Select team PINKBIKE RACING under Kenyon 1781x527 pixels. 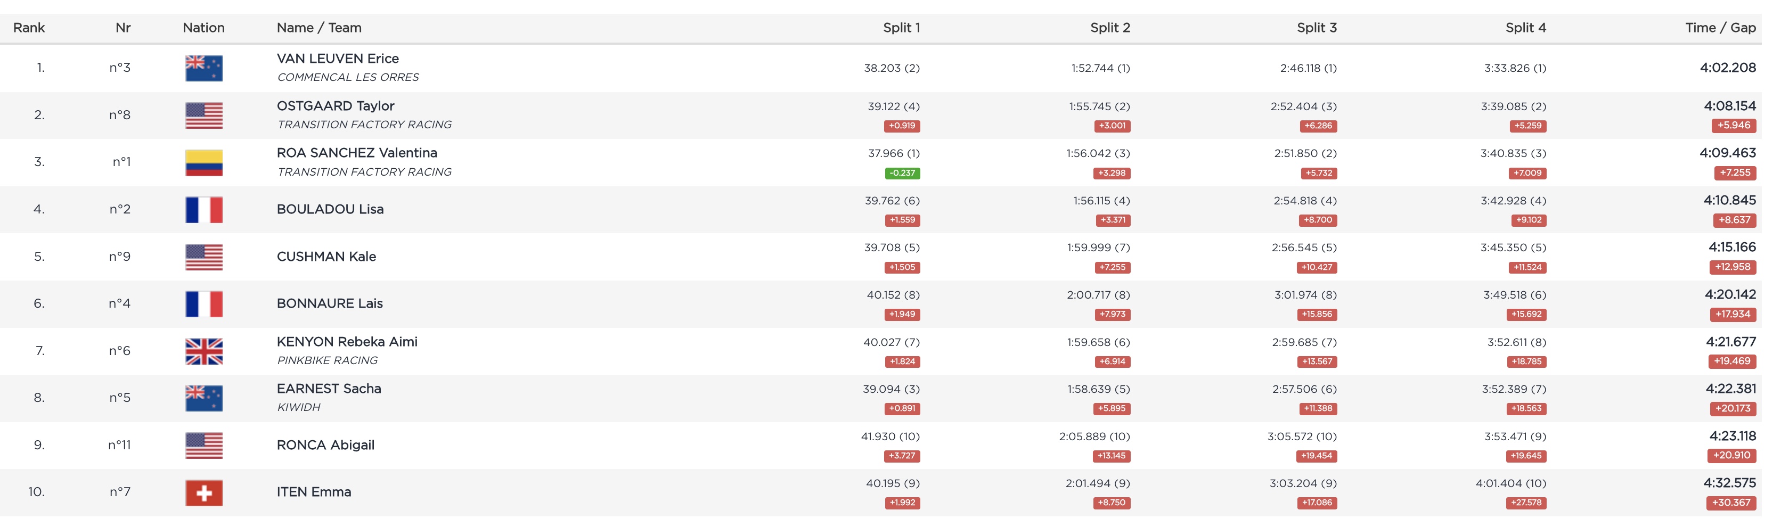tap(327, 360)
